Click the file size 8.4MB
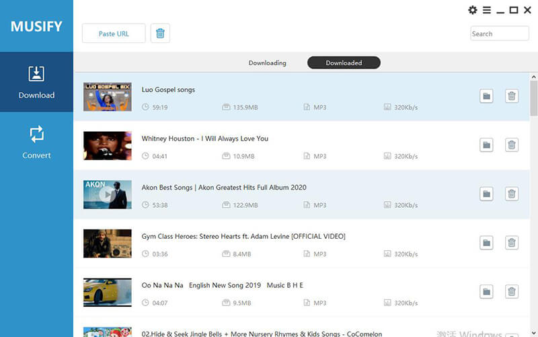 pyautogui.click(x=242, y=254)
